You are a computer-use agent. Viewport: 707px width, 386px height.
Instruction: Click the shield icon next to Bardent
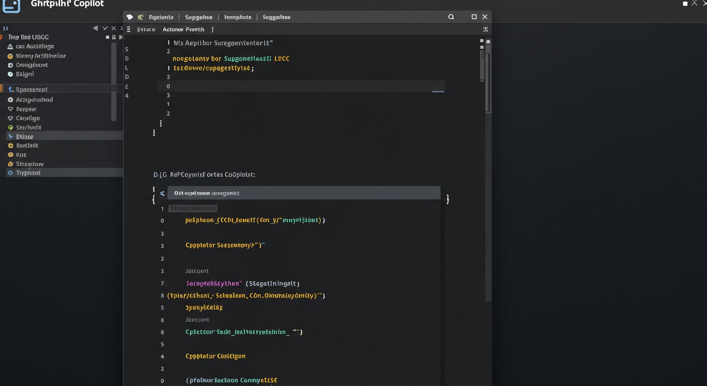coord(10,145)
